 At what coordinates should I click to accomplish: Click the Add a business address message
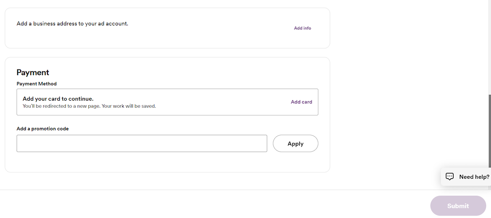point(72,24)
